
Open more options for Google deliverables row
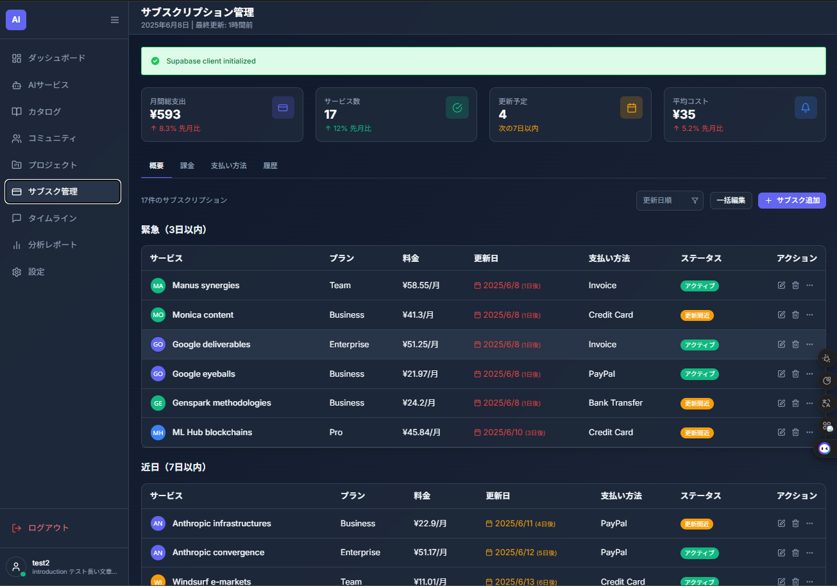point(809,345)
